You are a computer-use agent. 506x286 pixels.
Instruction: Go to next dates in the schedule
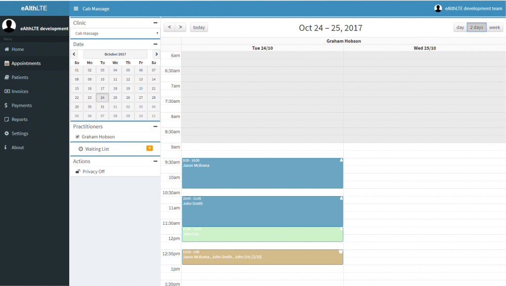click(x=181, y=27)
